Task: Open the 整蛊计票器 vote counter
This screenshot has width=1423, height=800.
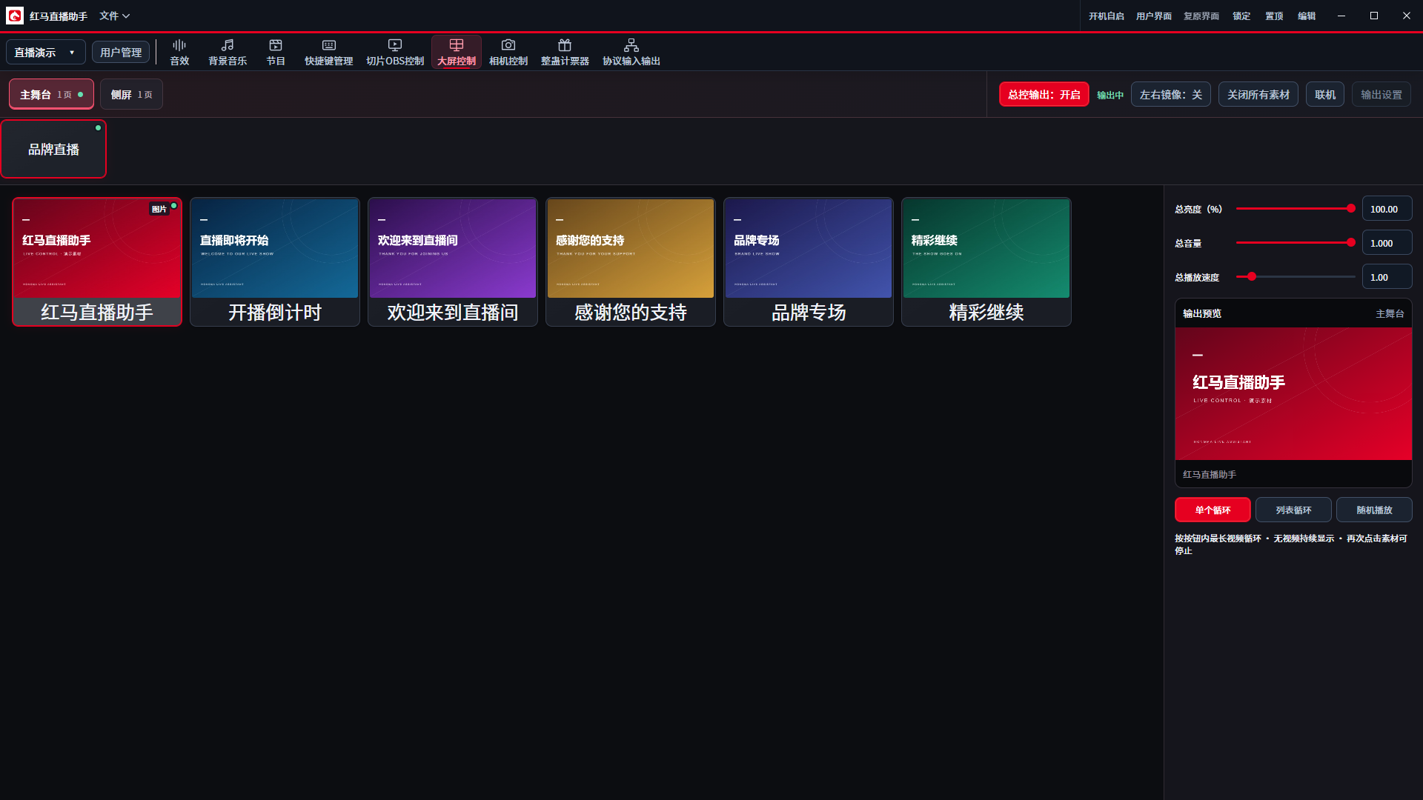Action: coord(565,53)
